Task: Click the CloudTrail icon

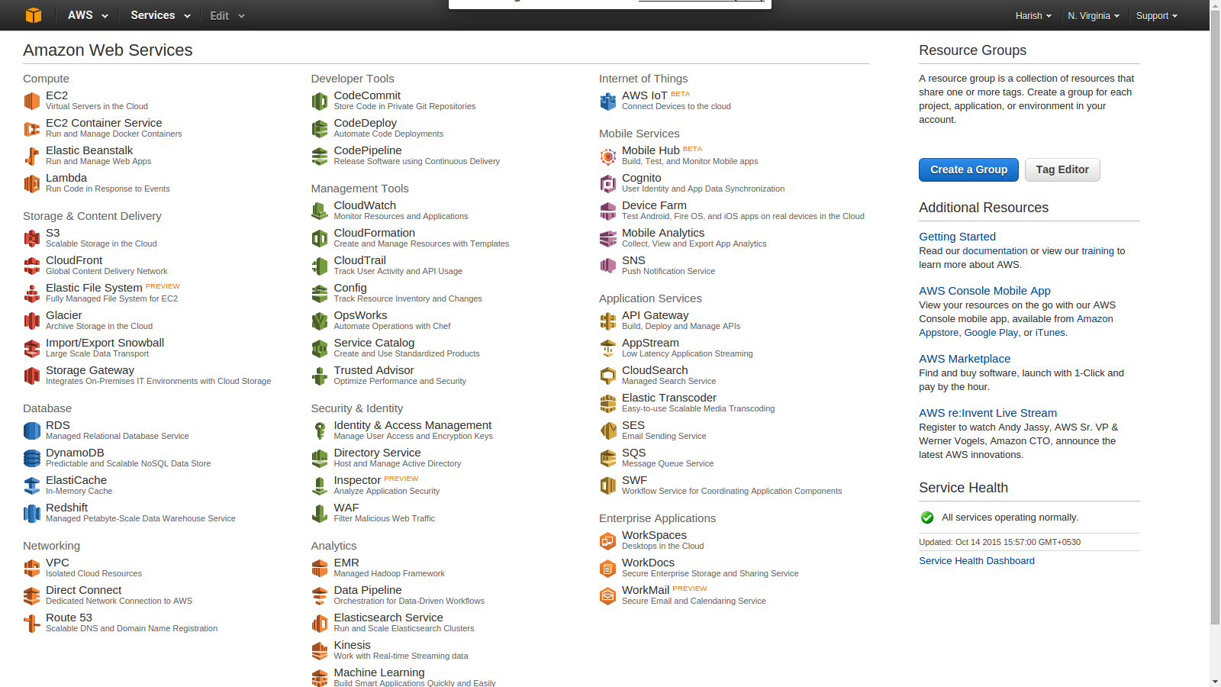Action: tap(320, 266)
